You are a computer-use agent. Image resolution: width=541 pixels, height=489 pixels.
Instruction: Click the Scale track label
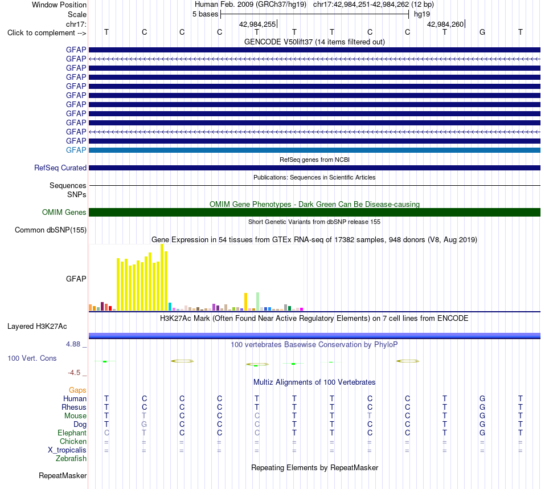coord(77,14)
